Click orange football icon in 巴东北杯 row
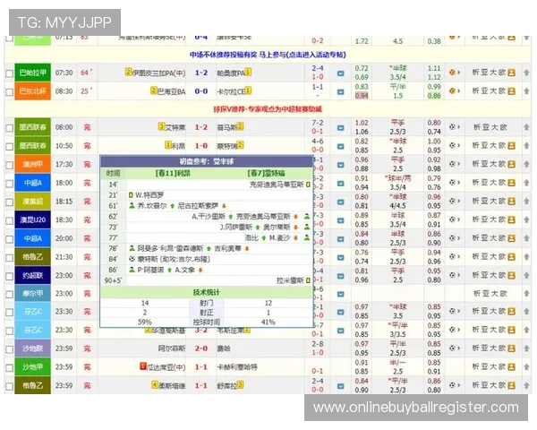 452,90
